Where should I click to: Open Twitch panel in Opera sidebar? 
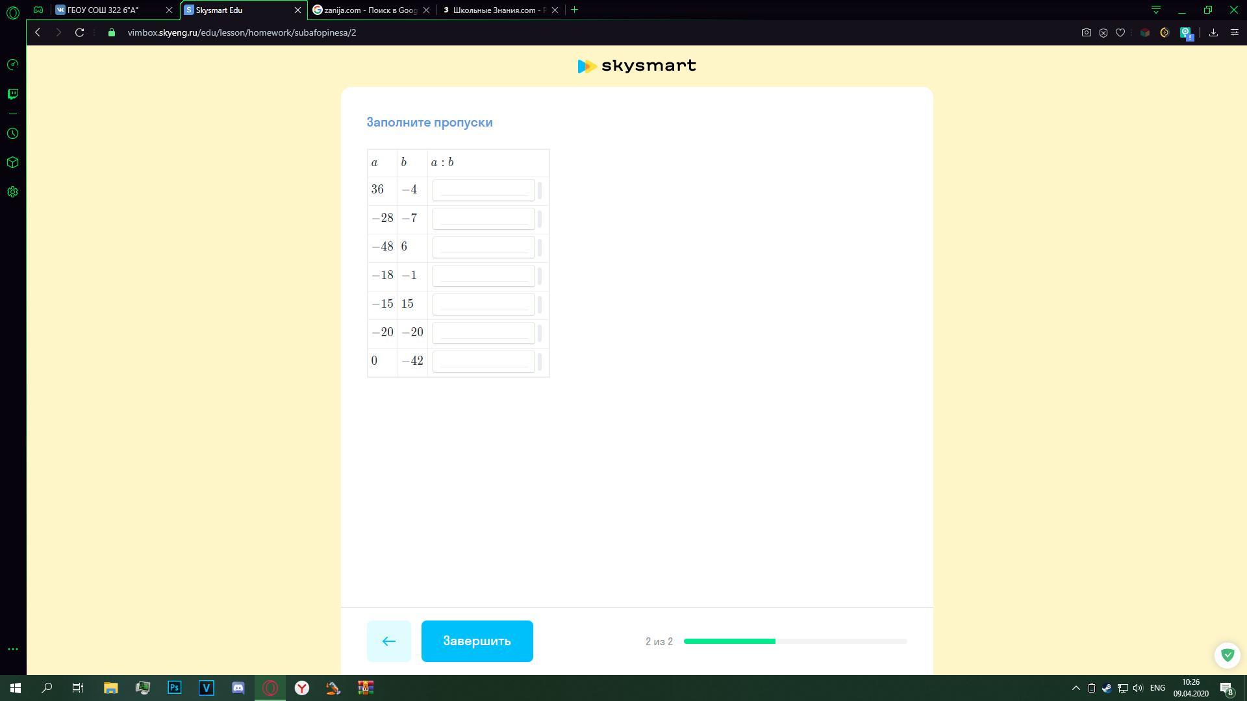(12, 94)
